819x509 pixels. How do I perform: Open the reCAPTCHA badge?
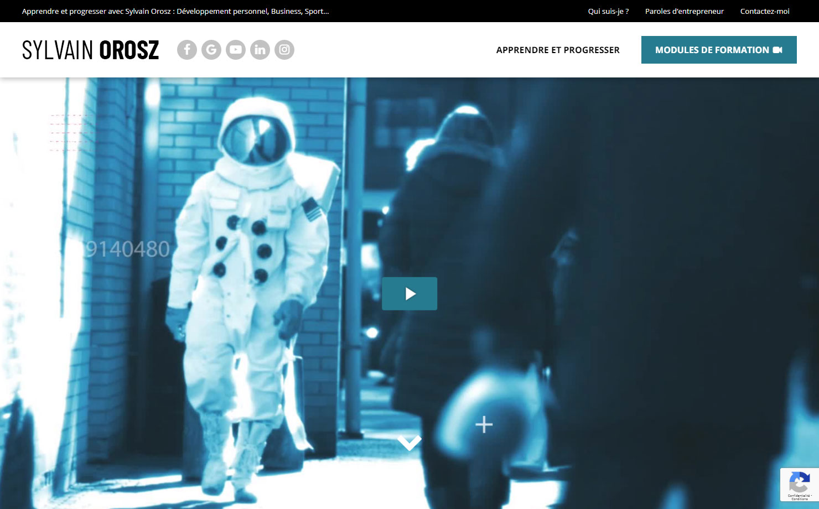click(x=800, y=485)
